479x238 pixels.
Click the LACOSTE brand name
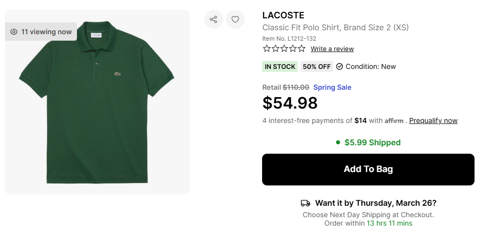point(283,15)
